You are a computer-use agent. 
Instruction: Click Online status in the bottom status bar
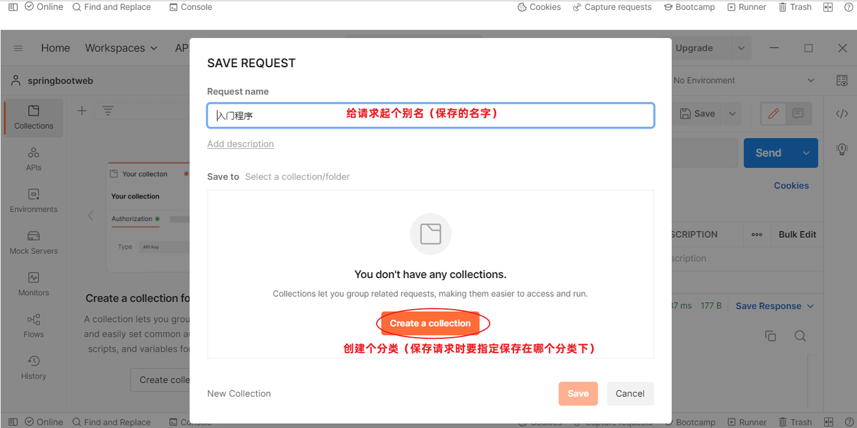tap(44, 422)
